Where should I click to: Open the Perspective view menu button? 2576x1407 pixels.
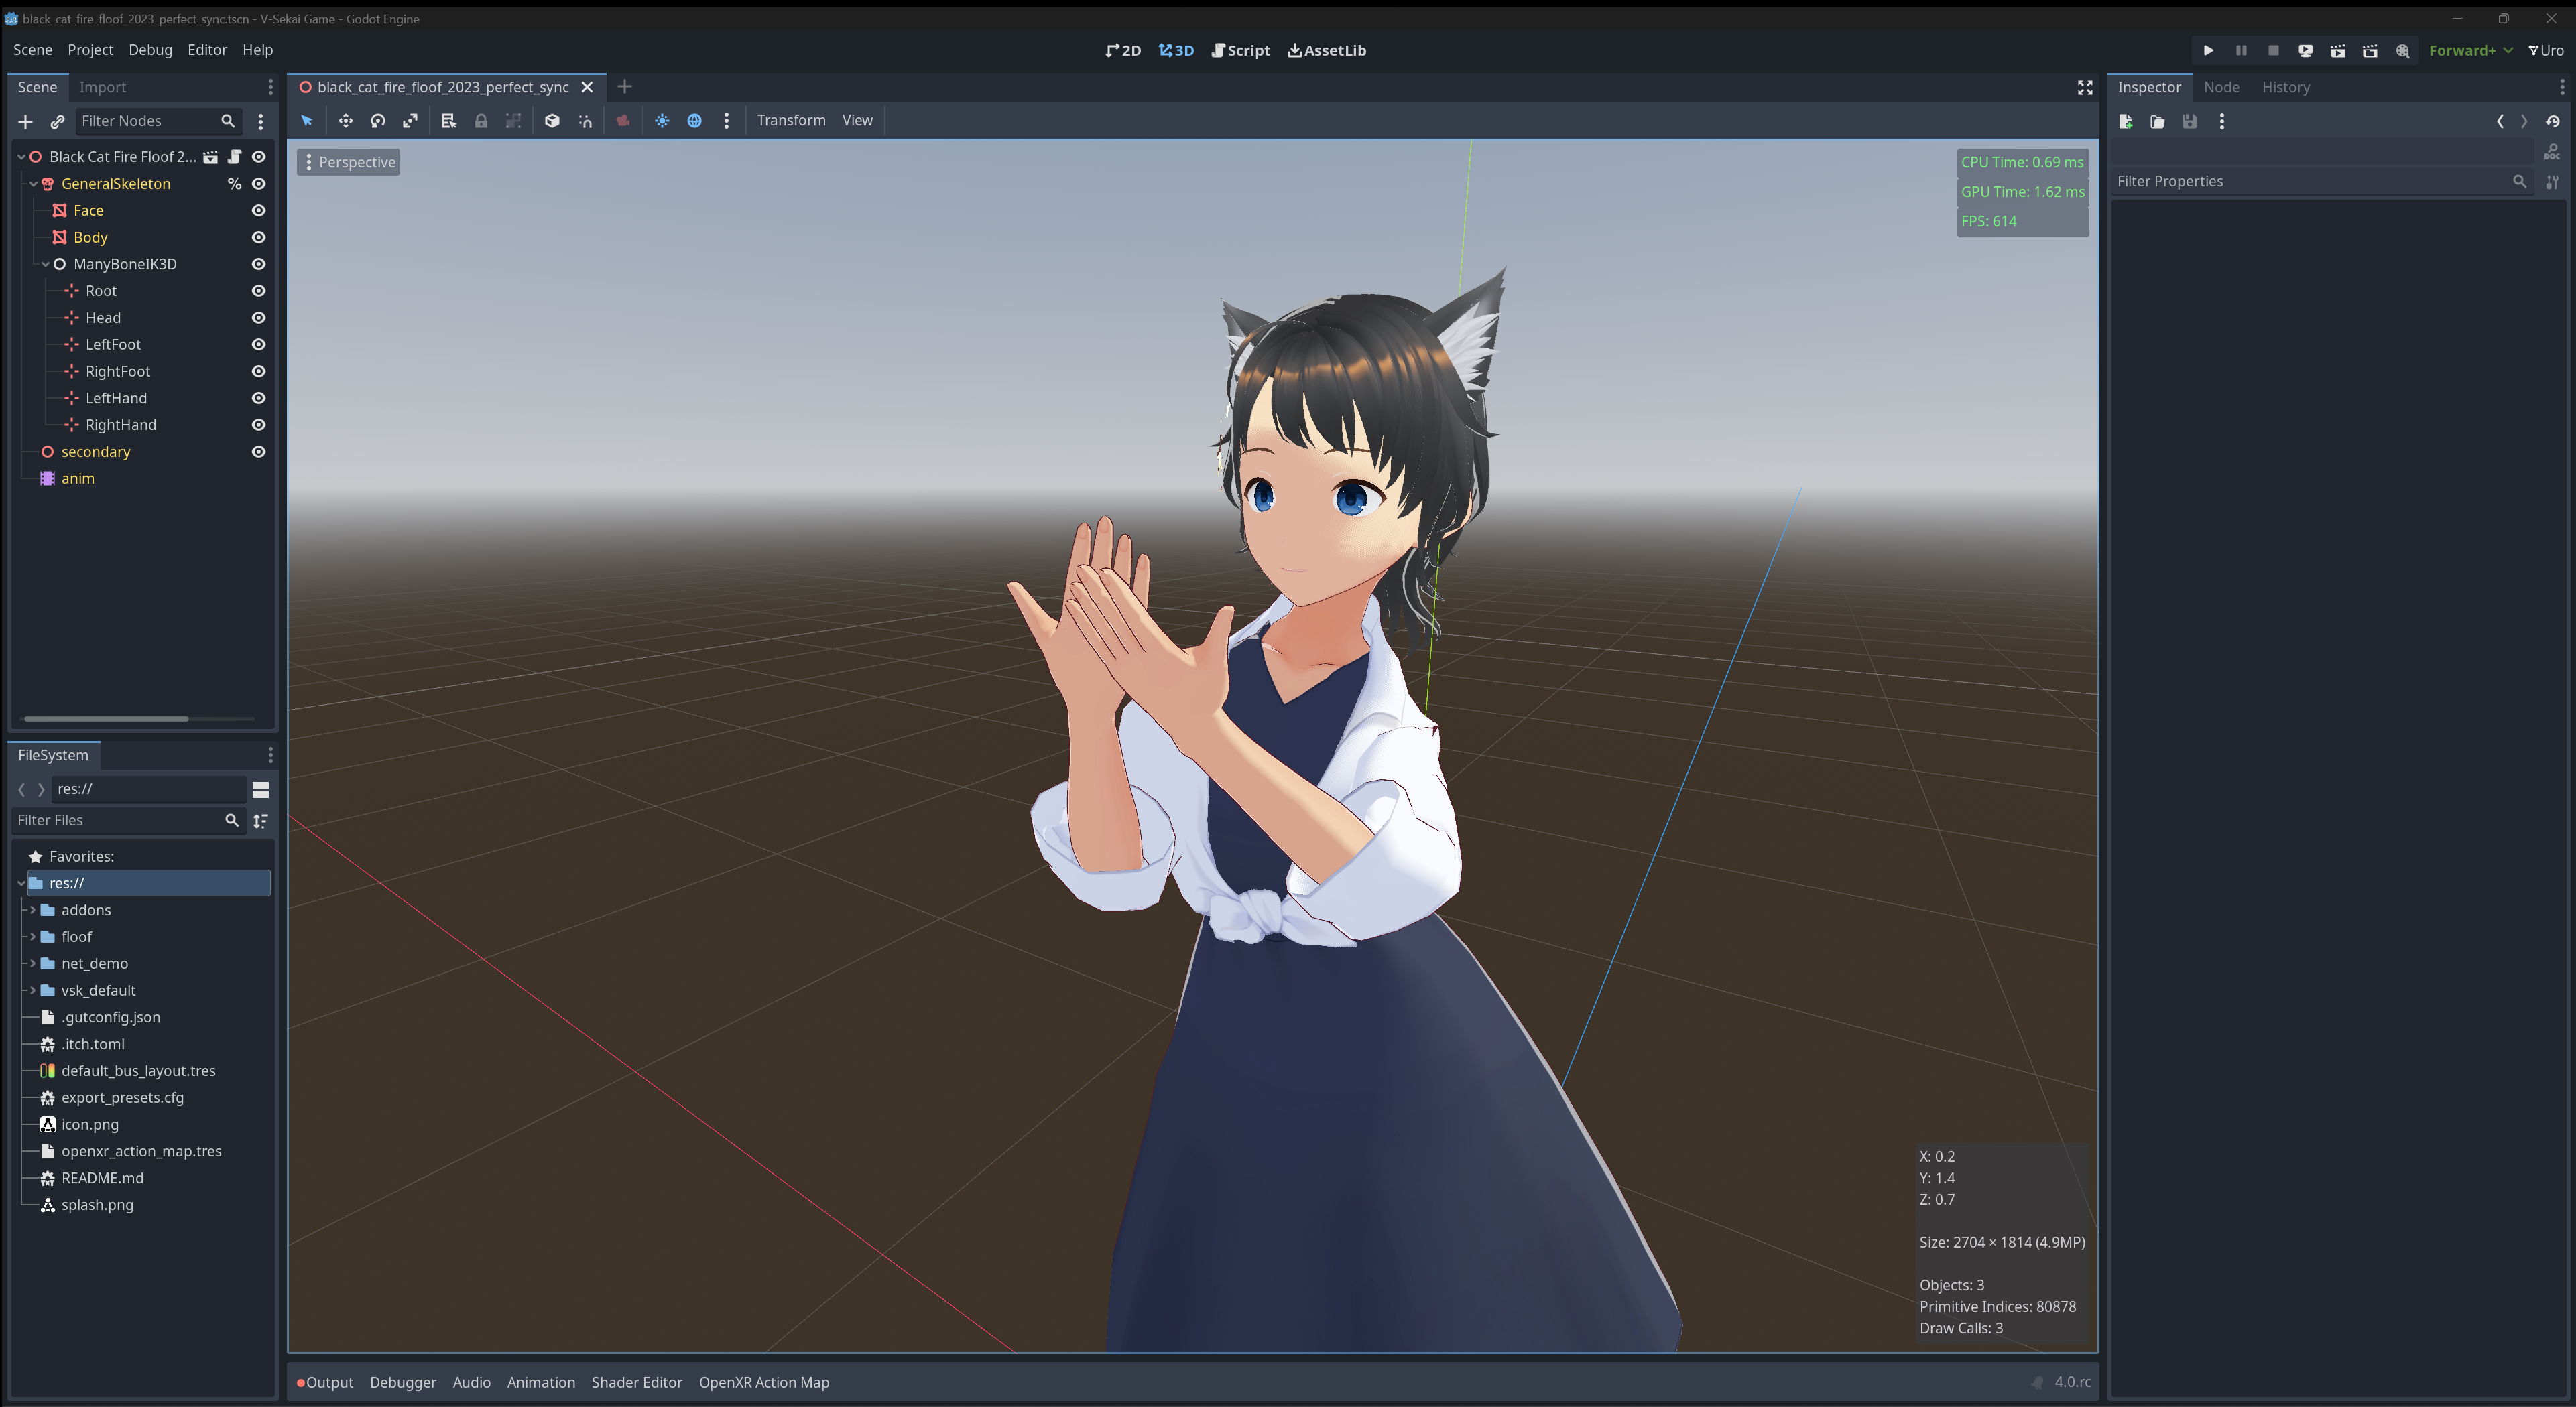coord(348,163)
